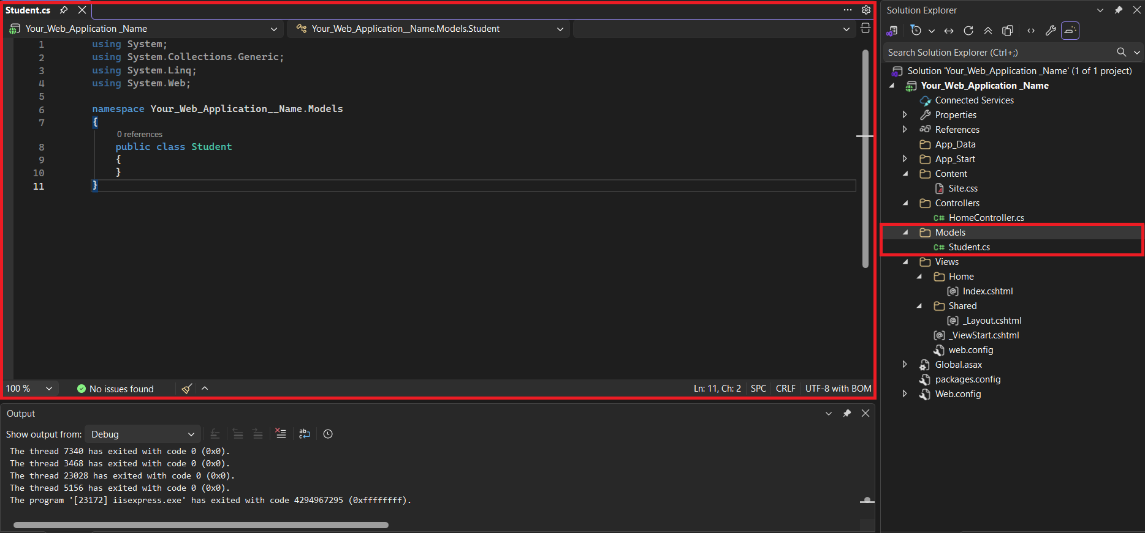Toggle Show All Files in Solution Explorer
Viewport: 1145px width, 533px height.
pyautogui.click(x=1008, y=31)
